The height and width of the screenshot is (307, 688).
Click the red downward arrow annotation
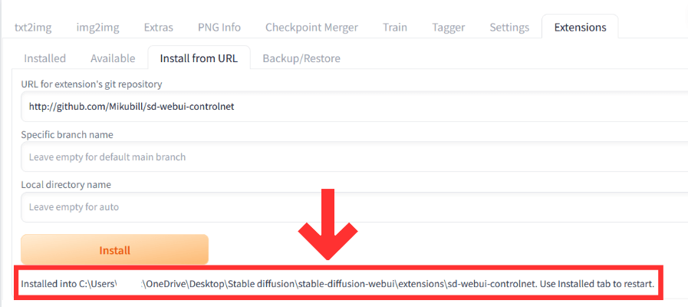328,224
